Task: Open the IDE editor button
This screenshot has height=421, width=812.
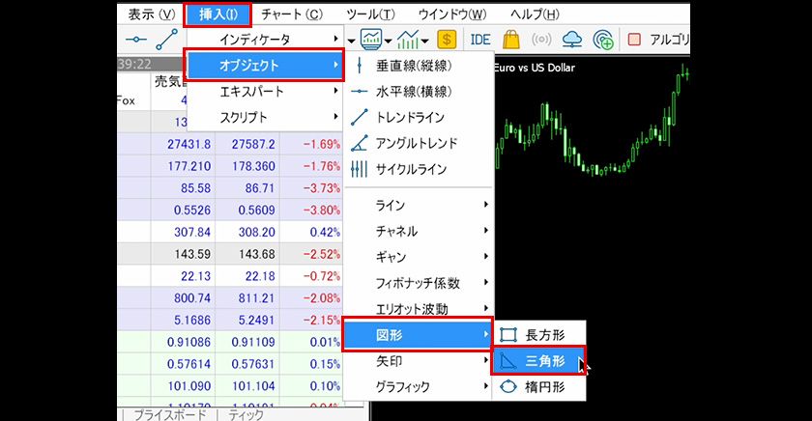Action: pyautogui.click(x=479, y=40)
